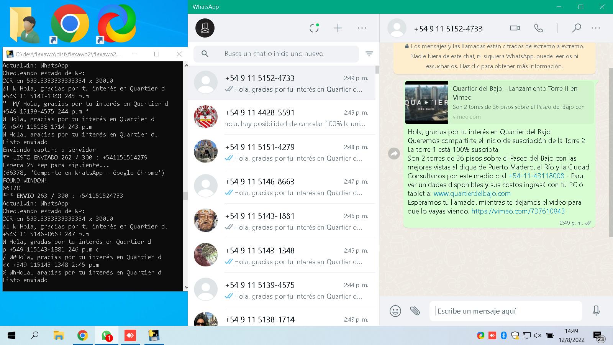Viewport: 613px width, 345px height.
Task: Open chat +54 9 11 5151-4279
Action: pyautogui.click(x=282, y=152)
